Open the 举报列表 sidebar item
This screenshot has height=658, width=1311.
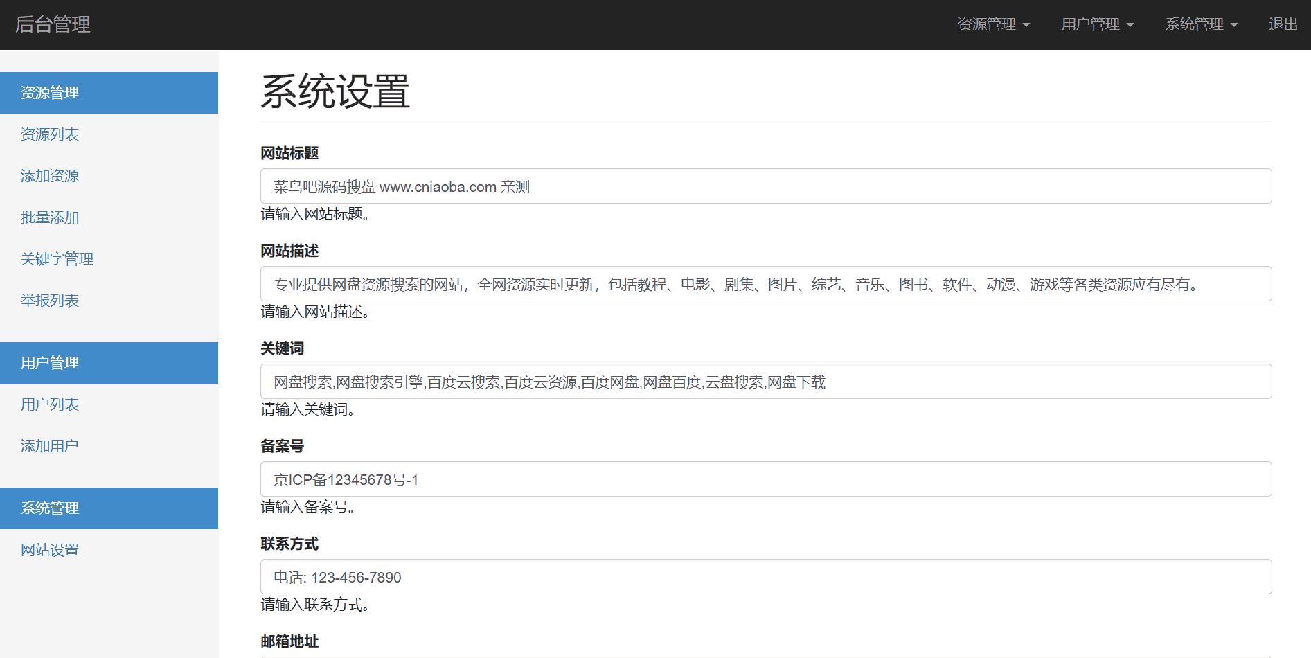pos(50,301)
